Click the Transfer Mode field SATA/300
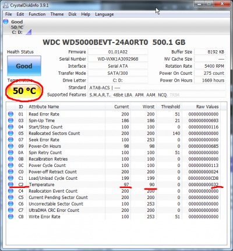 click(118, 73)
